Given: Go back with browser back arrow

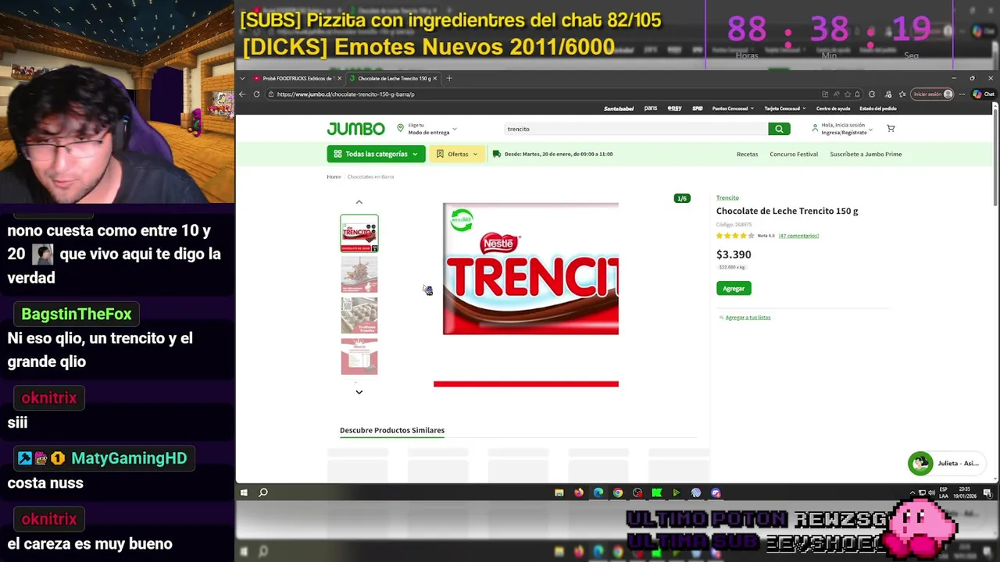Looking at the screenshot, I should [242, 94].
